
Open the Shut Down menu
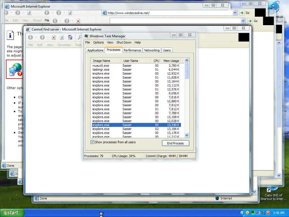point(124,42)
